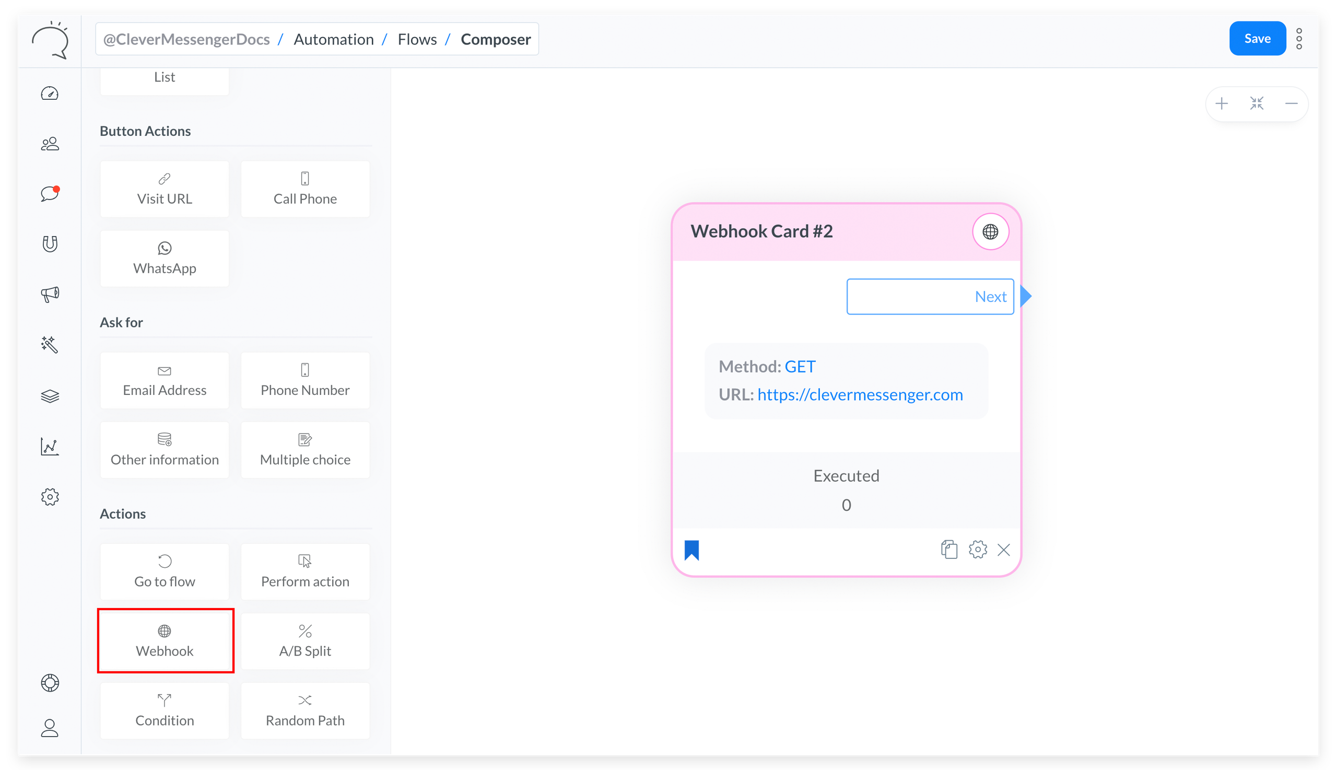This screenshot has width=1337, height=770.
Task: Fit canvas using the collapse arrows icon
Action: tap(1257, 103)
